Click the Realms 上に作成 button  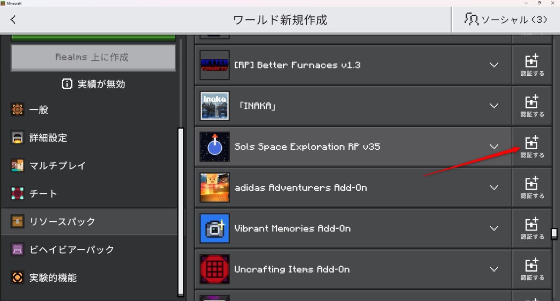pos(93,57)
